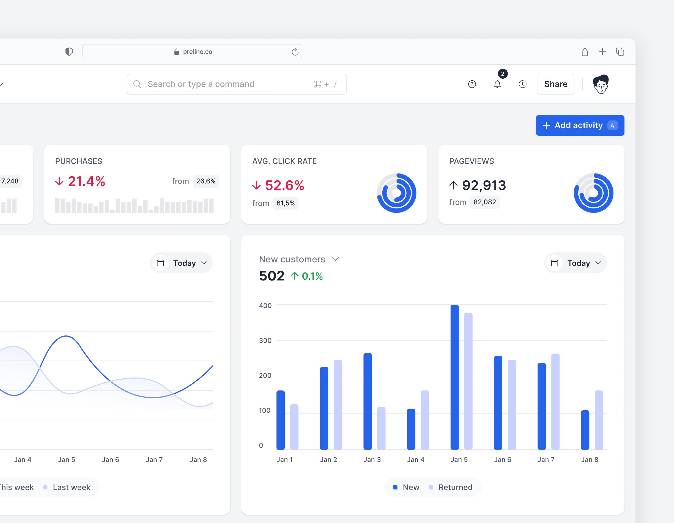Click the Add activity button
Viewport: 674px width, 523px height.
(x=580, y=125)
